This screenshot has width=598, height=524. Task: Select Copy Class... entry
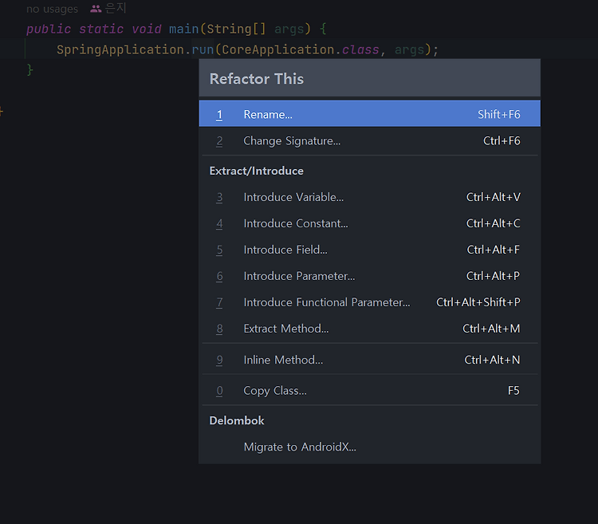click(x=369, y=391)
